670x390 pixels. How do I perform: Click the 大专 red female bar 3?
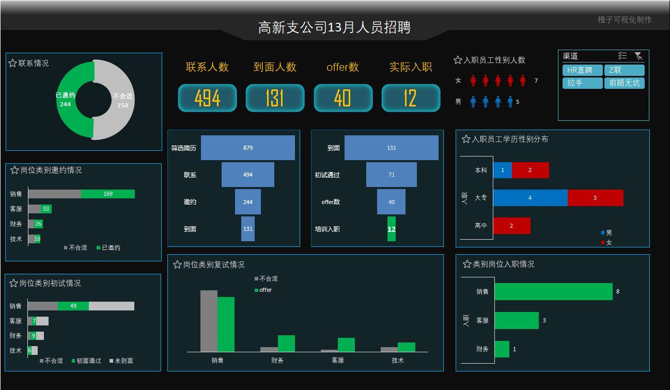coord(596,198)
